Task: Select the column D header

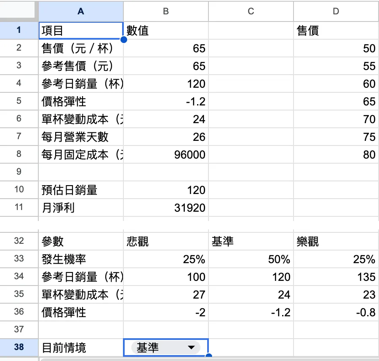Action: click(336, 11)
